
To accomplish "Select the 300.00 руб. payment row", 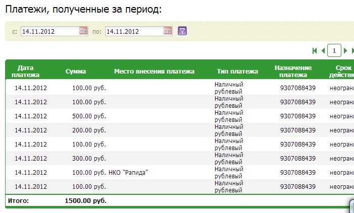I will tap(180, 158).
